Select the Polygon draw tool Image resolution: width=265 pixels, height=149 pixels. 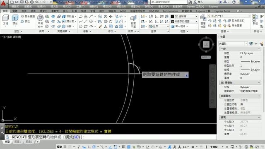pos(81,26)
